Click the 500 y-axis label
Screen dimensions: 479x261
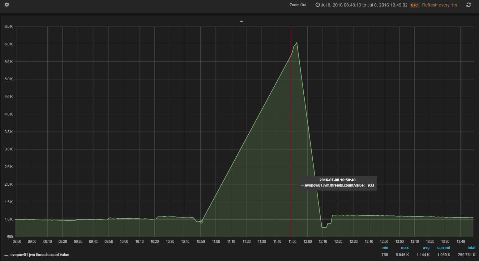click(x=10, y=237)
